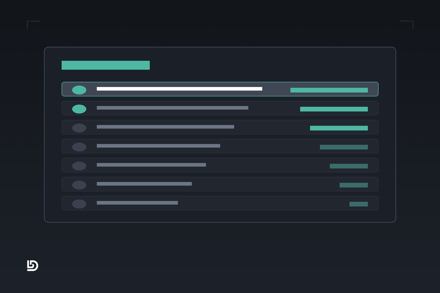Select the gray text bar in the fifth row
The width and height of the screenshot is (440, 293).
151,165
